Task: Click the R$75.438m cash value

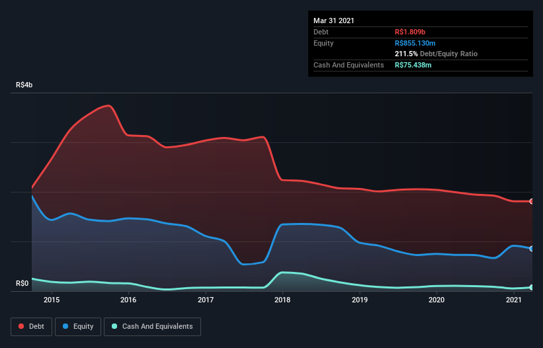Action: click(x=413, y=65)
